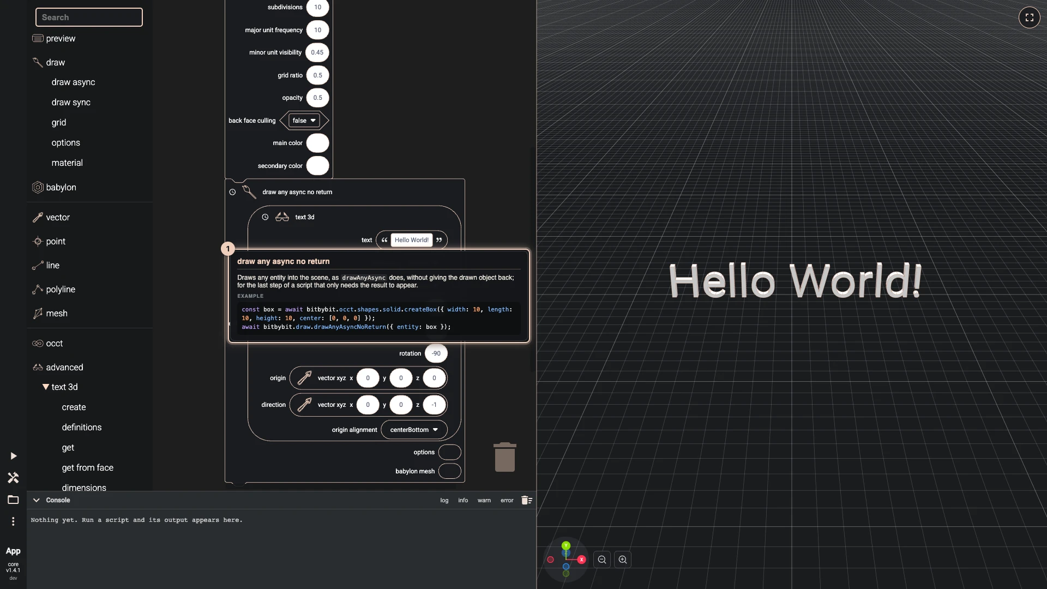Open the back face culling false dropdown

click(304, 121)
